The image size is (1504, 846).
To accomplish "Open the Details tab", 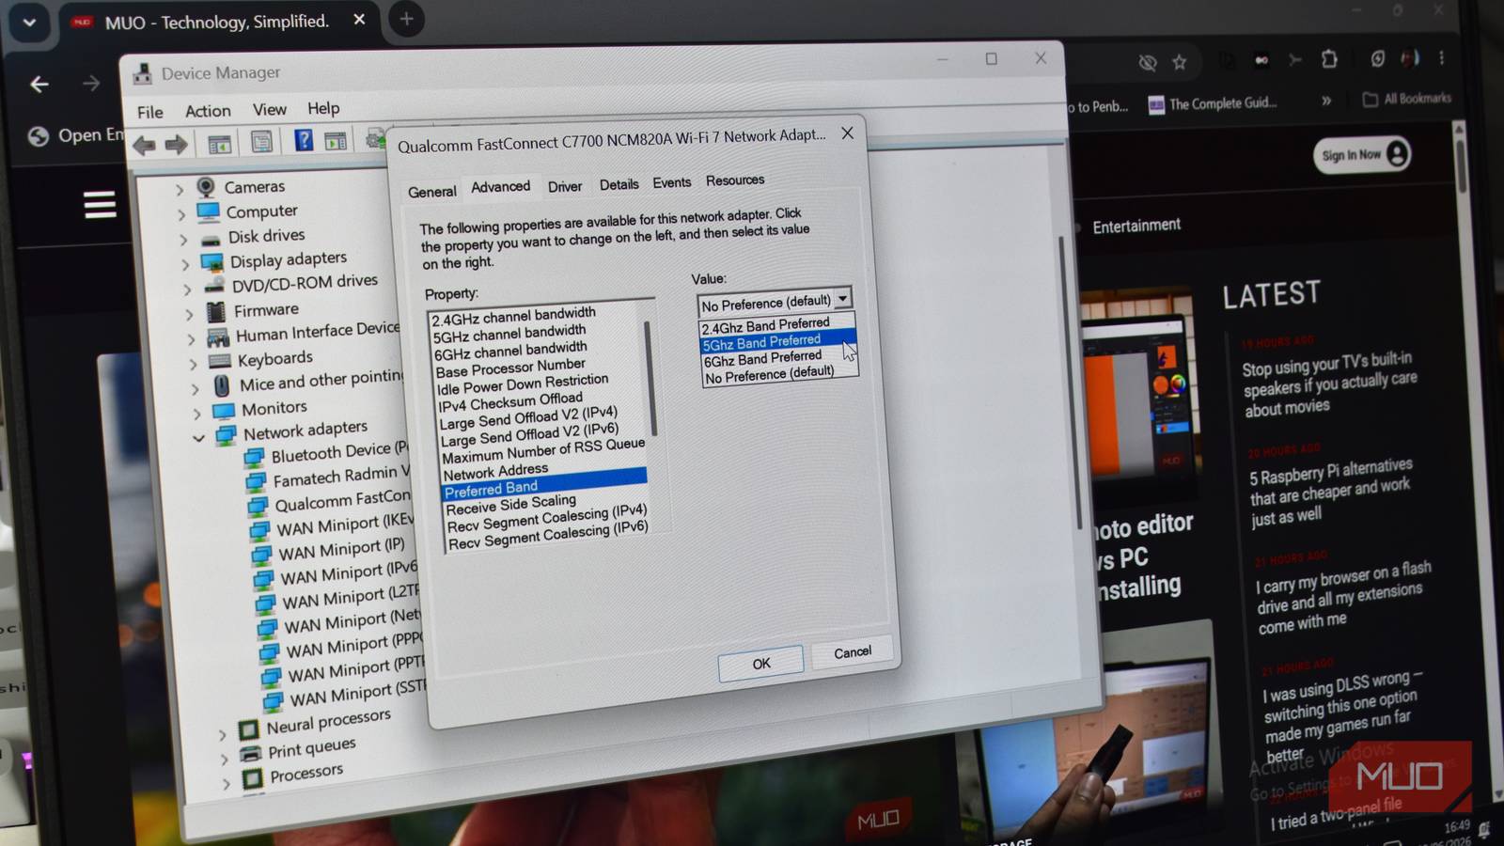I will 619,184.
